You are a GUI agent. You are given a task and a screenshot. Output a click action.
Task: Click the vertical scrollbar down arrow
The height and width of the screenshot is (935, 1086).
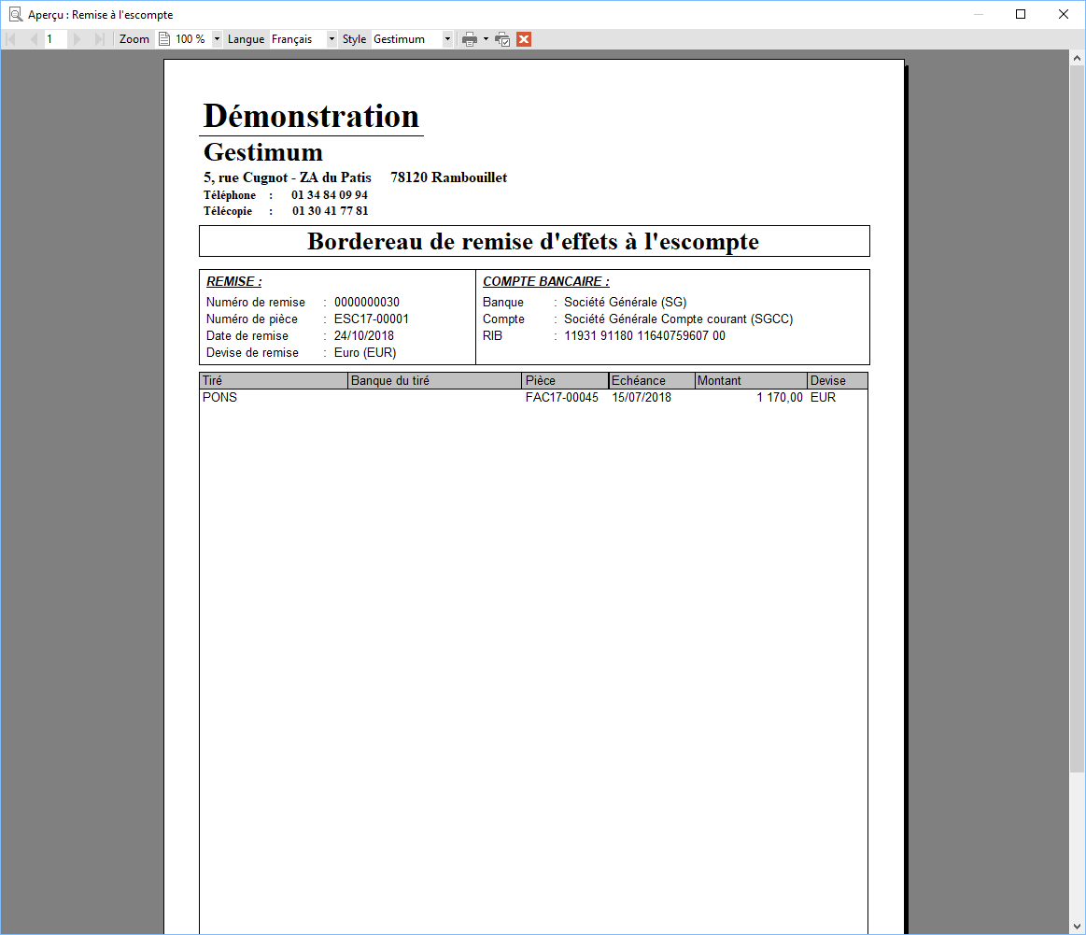1077,926
